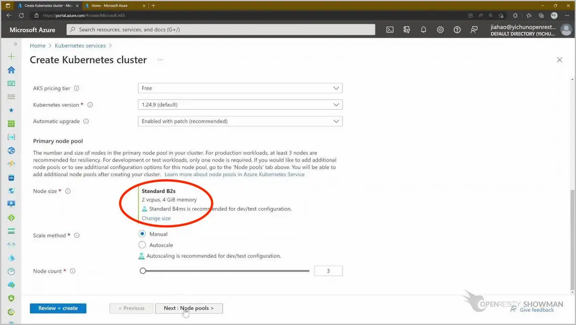The width and height of the screenshot is (576, 325).
Task: Open Virtual machines monitor icon
Action: (x=12, y=204)
